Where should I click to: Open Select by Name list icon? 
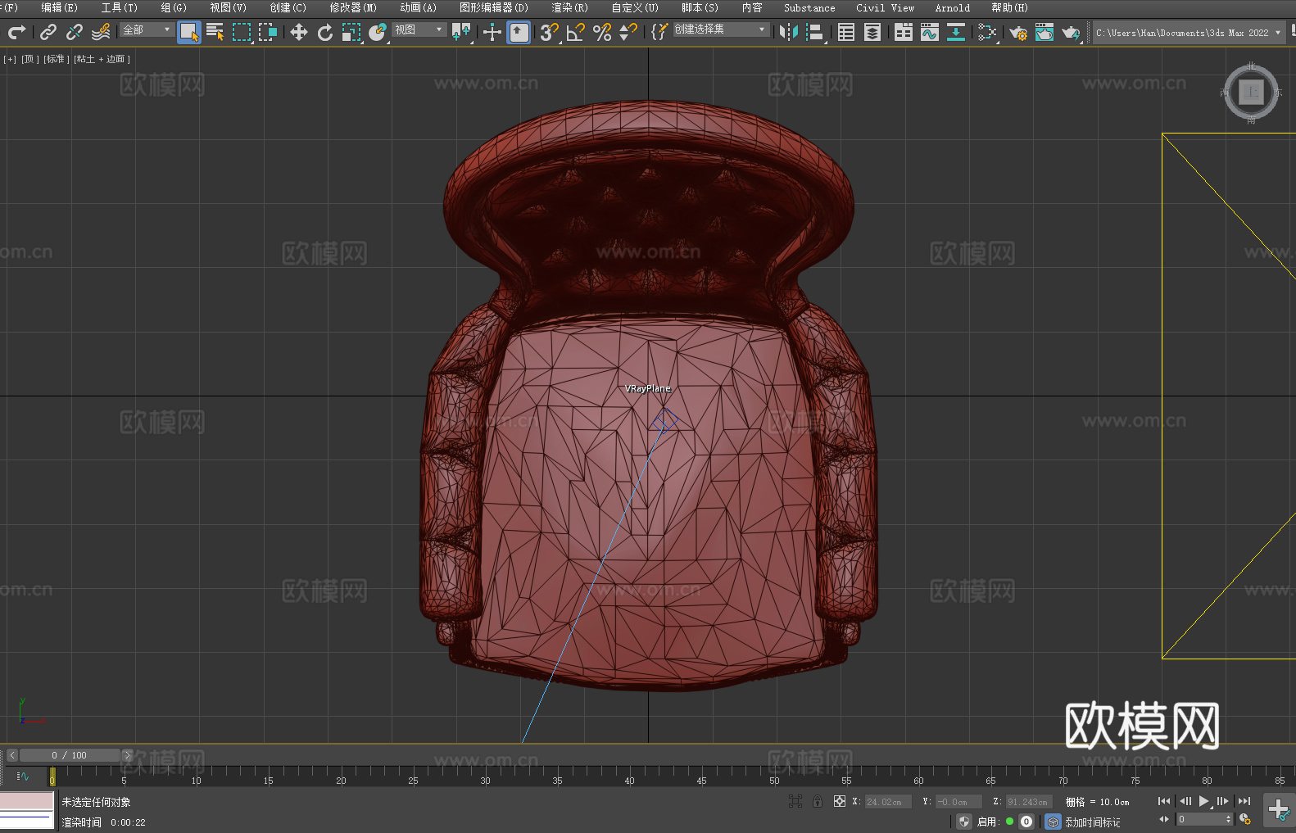(215, 32)
